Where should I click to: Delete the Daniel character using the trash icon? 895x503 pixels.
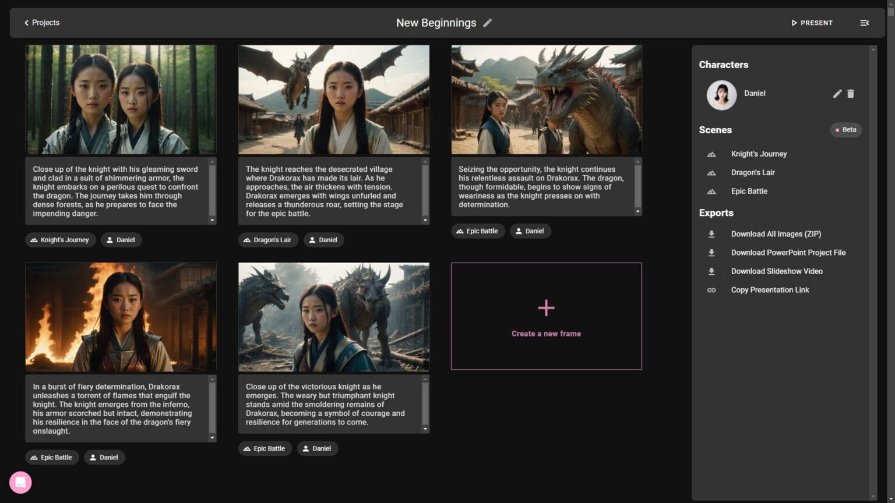(851, 93)
